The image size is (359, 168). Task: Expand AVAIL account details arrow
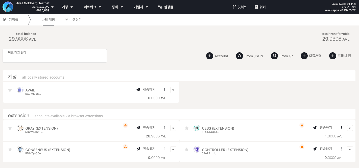[173, 90]
